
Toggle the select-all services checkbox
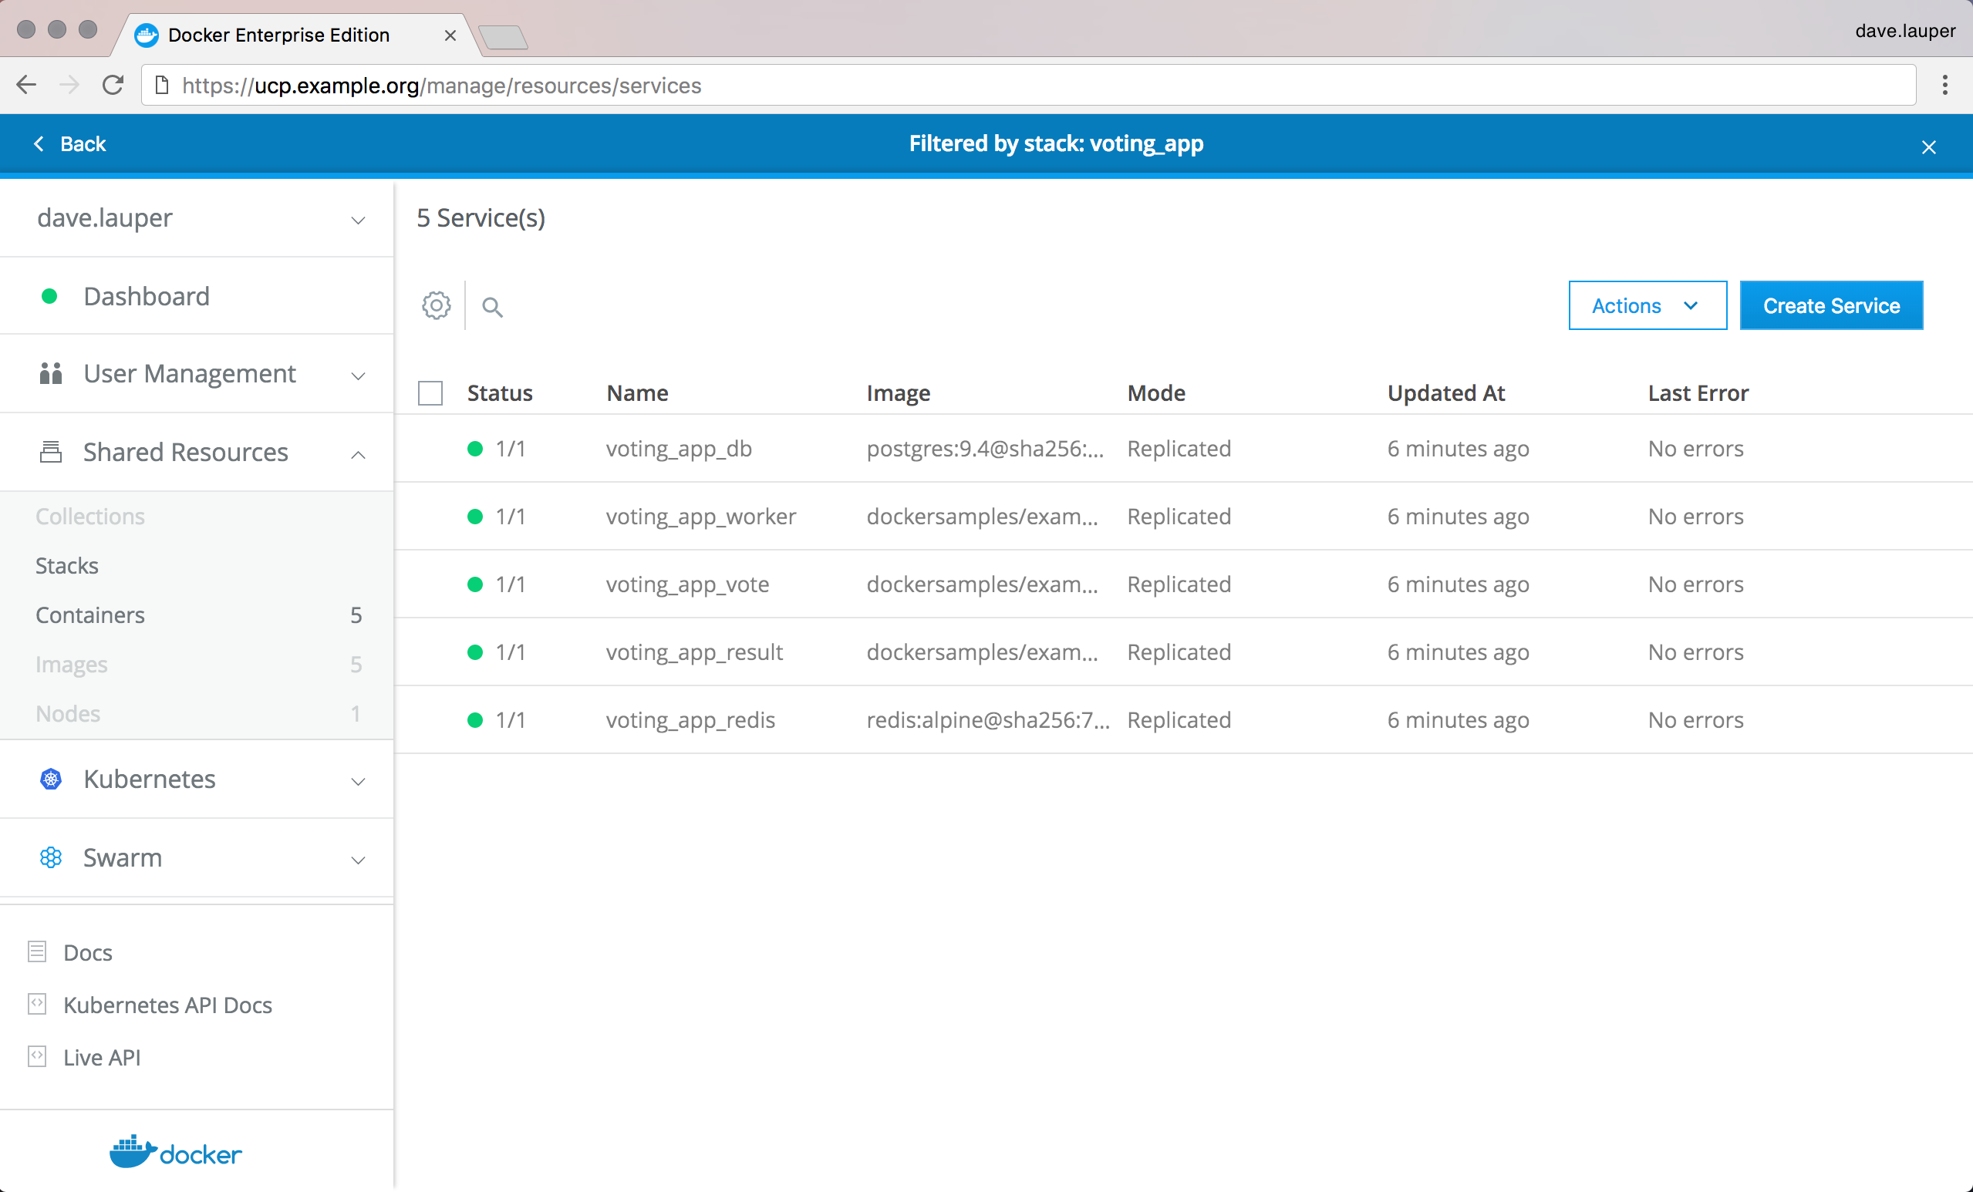430,393
